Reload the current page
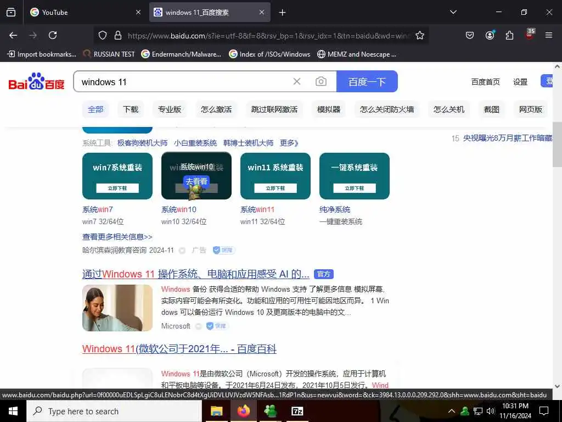Screen dimensions: 562x422 (53, 35)
